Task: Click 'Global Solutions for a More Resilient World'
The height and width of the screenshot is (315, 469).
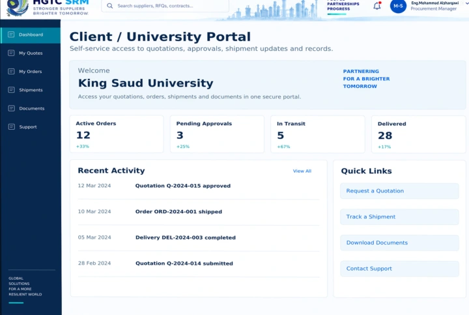Action: pos(25,286)
